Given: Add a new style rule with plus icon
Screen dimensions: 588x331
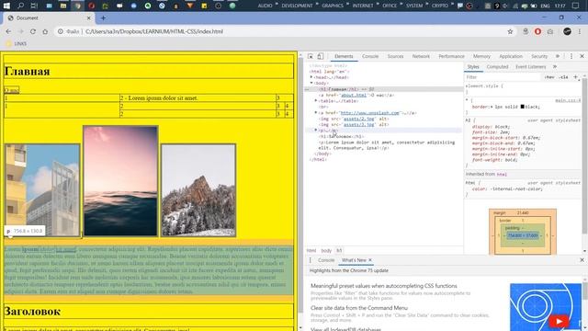Looking at the screenshot, I should (x=576, y=77).
